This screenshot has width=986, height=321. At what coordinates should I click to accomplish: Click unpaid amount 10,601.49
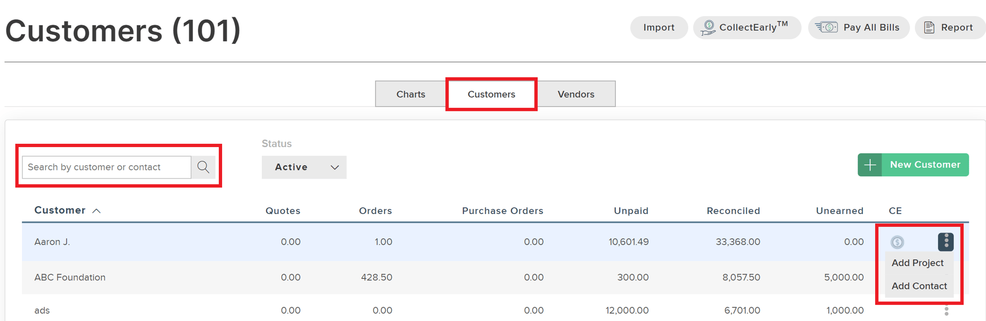pos(629,242)
